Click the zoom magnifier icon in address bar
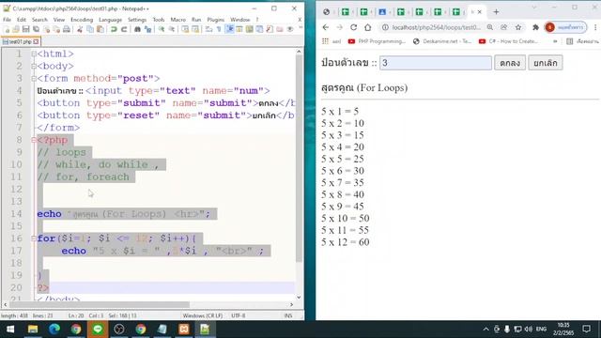The image size is (601, 338). [490, 27]
